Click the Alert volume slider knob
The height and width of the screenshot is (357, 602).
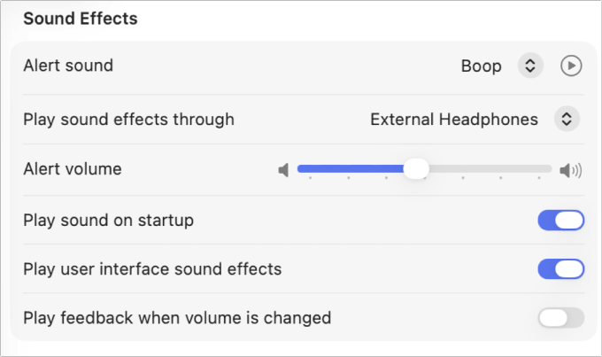click(x=415, y=168)
